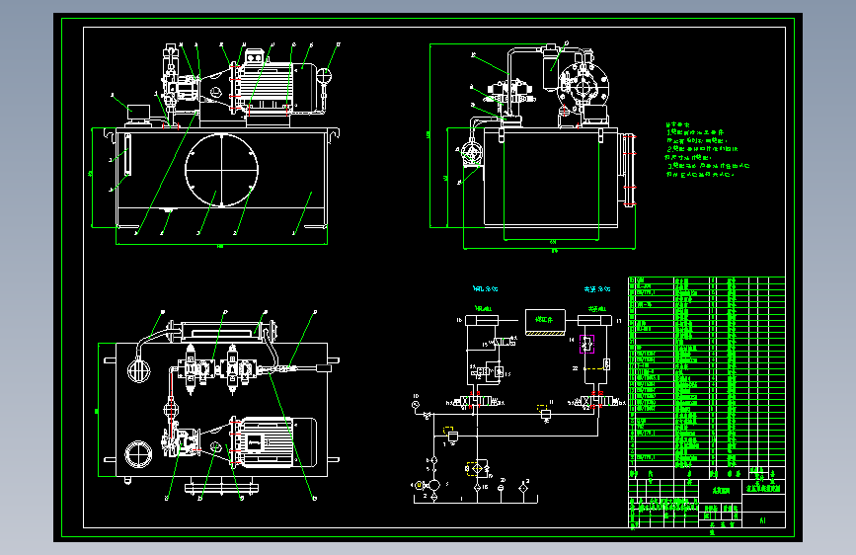Select the left cyan heading above the schematic
The image size is (856, 555).
click(486, 288)
